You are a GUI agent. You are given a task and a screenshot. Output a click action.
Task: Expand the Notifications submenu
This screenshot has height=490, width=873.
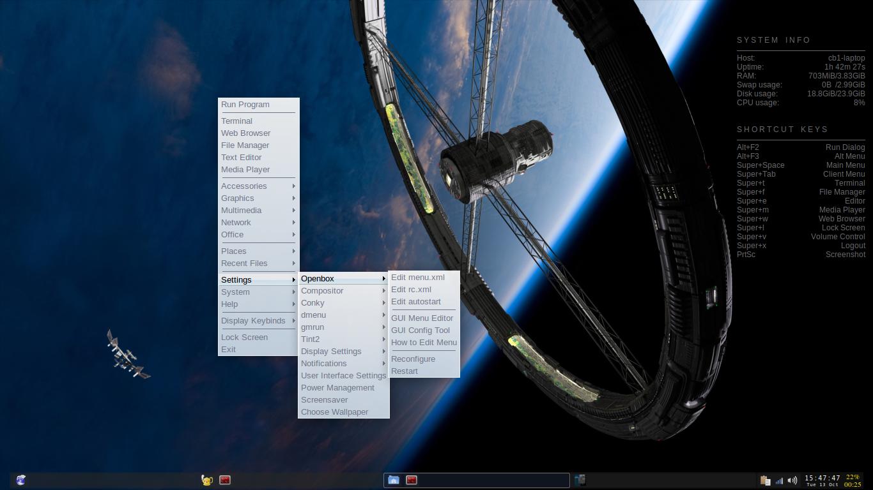coord(344,364)
